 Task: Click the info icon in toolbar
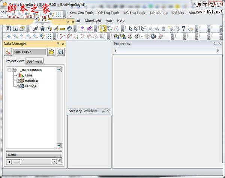click(x=15, y=28)
